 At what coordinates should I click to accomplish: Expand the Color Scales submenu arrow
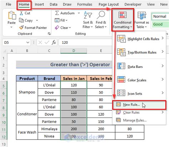[163, 79]
